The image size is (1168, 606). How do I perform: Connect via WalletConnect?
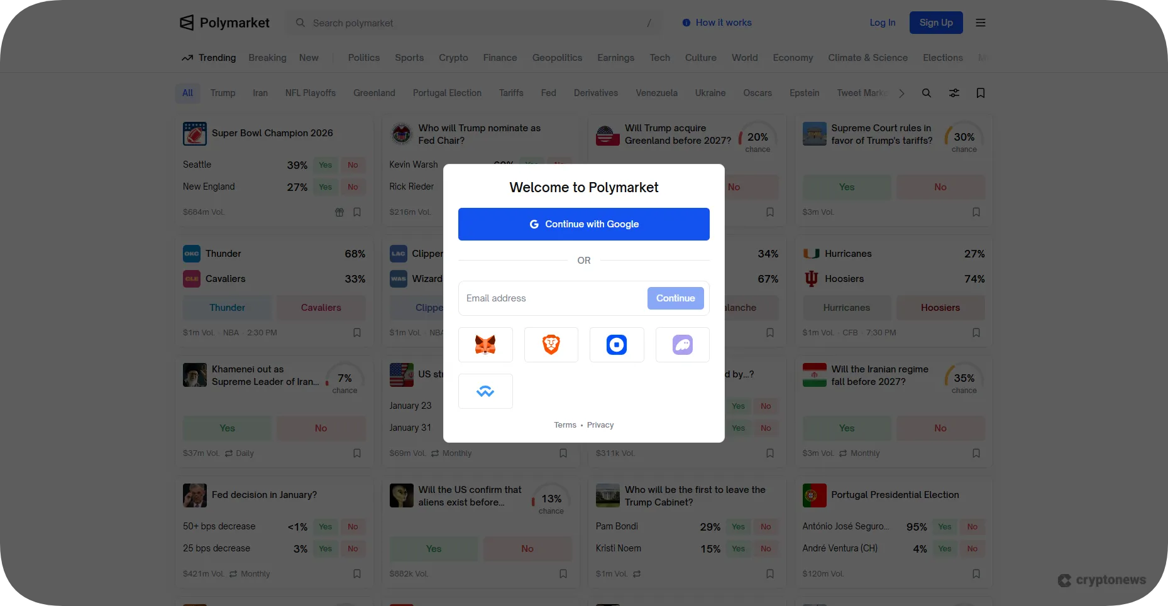pyautogui.click(x=485, y=391)
